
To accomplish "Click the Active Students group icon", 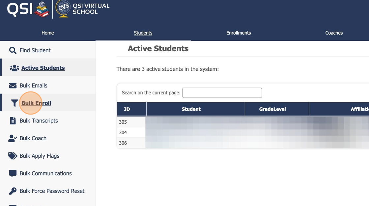I will point(14,68).
